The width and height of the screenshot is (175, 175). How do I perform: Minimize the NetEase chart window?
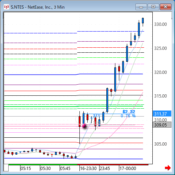click(141, 7)
